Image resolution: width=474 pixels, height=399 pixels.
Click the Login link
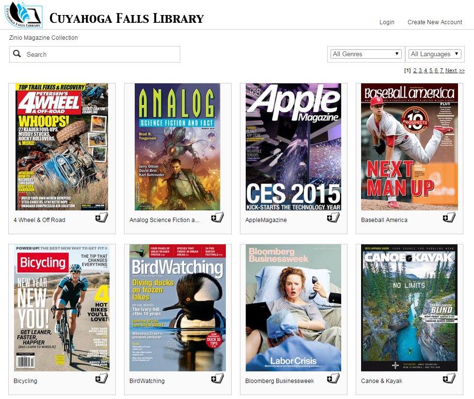[387, 22]
